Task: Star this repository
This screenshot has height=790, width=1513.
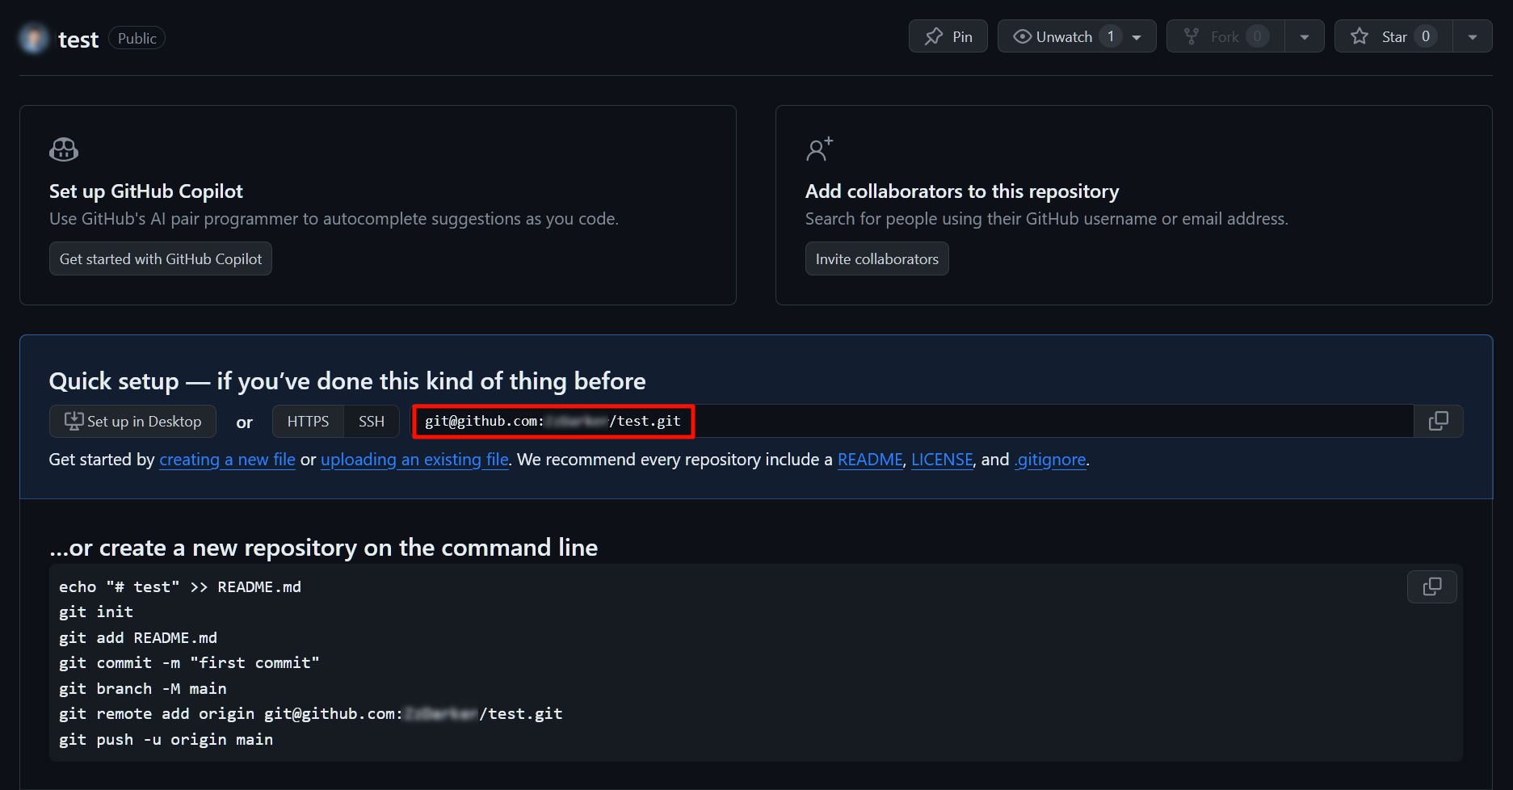Action: coord(1393,36)
